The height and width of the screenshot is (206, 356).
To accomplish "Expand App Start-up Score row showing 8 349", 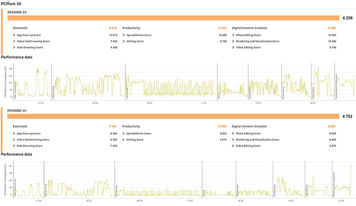I will pyautogui.click(x=65, y=133).
